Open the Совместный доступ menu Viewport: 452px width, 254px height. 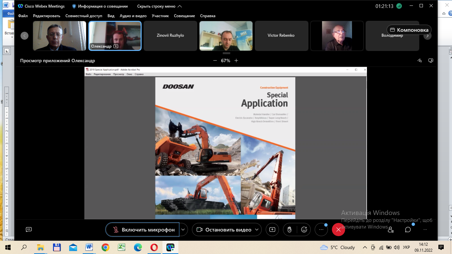click(x=84, y=16)
